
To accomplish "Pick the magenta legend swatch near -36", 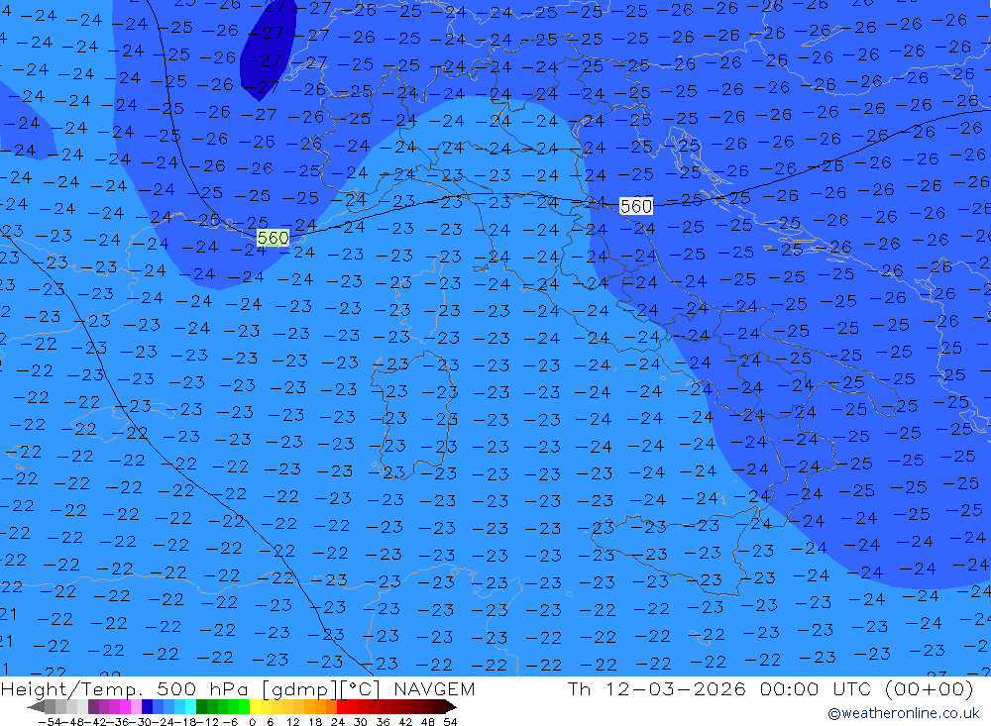I will [125, 707].
